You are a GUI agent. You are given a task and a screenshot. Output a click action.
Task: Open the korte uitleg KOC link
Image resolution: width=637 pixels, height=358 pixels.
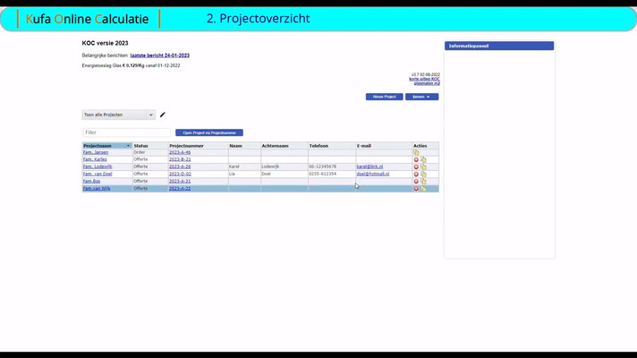[424, 79]
